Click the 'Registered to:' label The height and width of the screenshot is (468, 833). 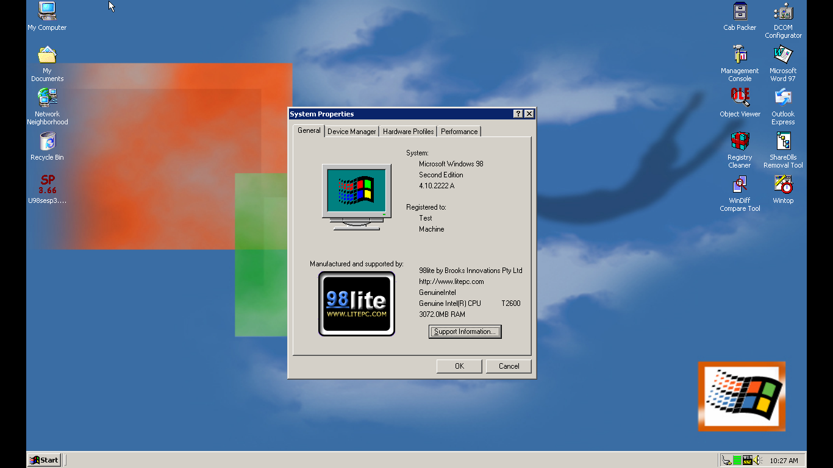[x=426, y=207]
